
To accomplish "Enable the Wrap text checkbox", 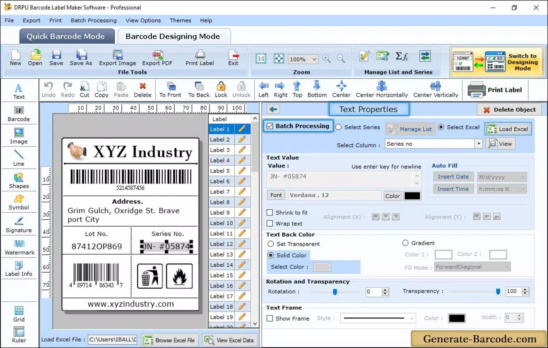I will (x=270, y=224).
